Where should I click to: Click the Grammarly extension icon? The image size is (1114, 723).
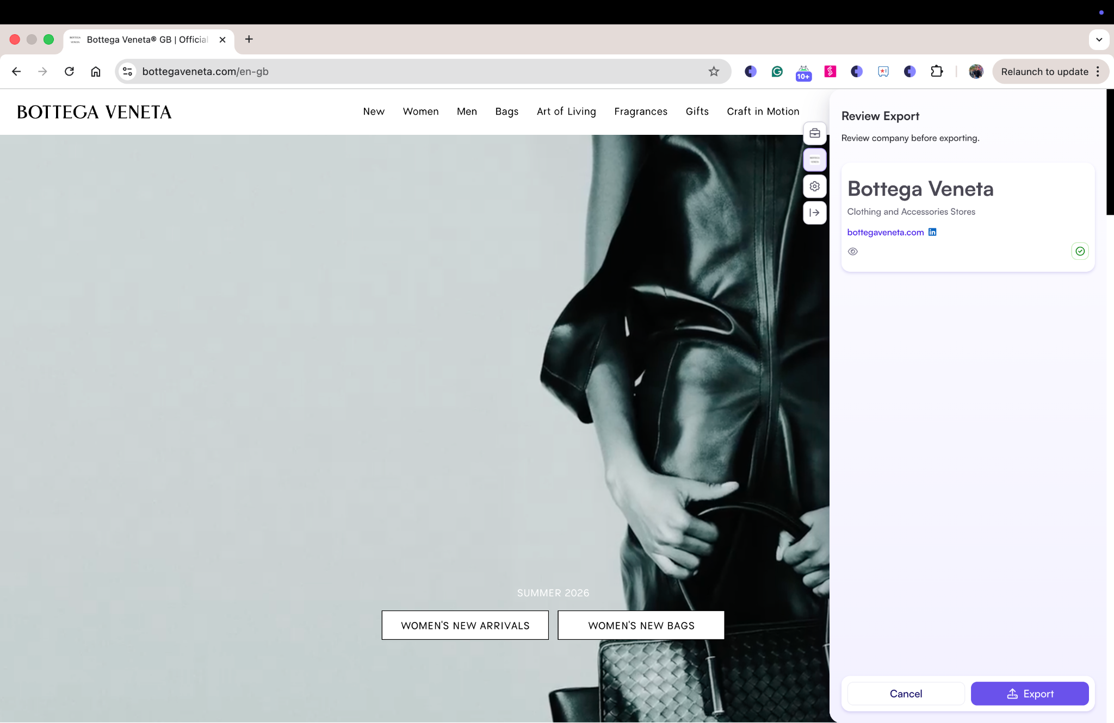777,71
